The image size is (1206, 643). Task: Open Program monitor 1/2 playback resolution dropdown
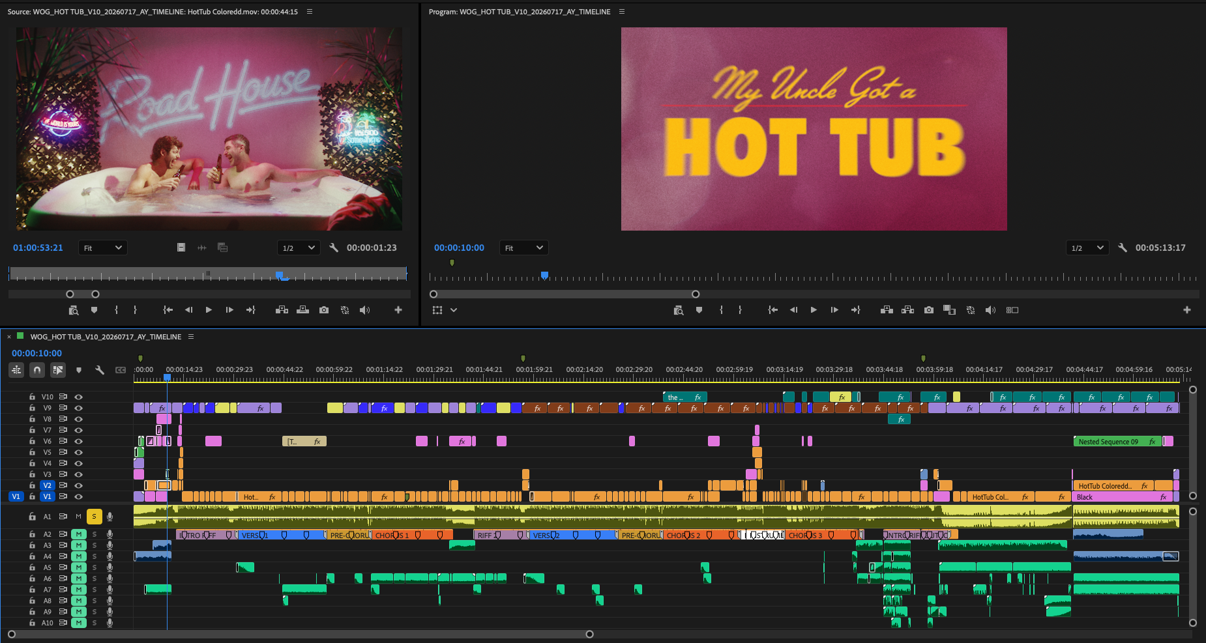(x=1087, y=248)
